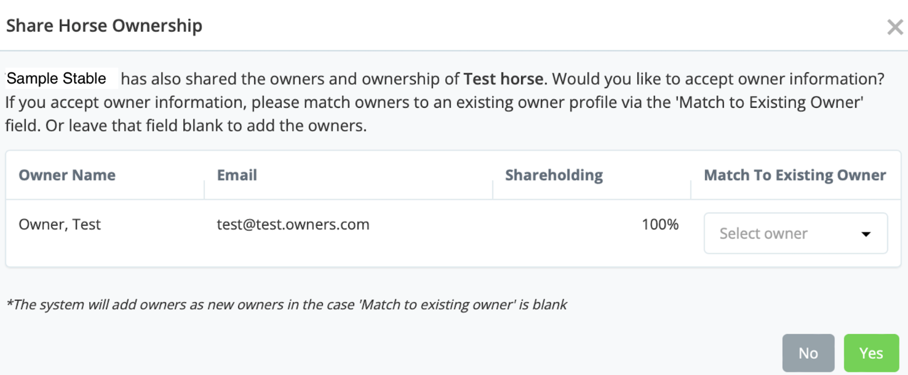Decline by pressing the No button
The width and height of the screenshot is (908, 375).
click(808, 353)
